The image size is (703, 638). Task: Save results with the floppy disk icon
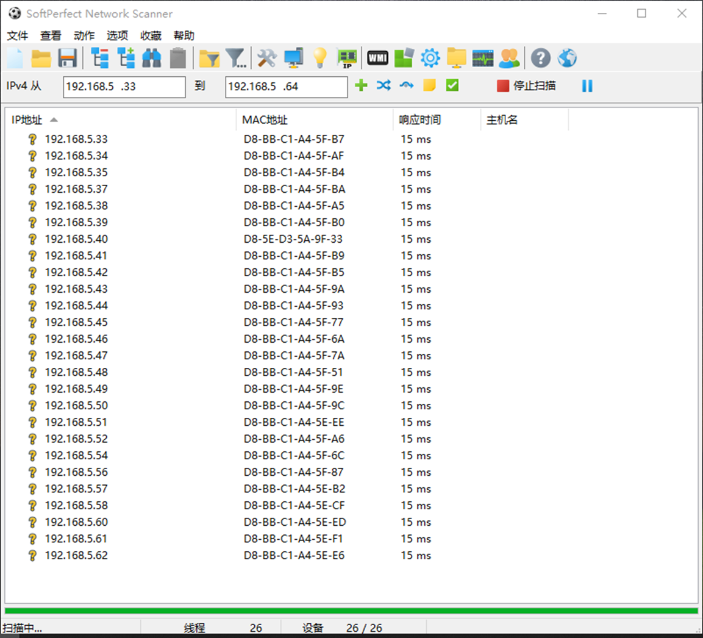point(68,58)
